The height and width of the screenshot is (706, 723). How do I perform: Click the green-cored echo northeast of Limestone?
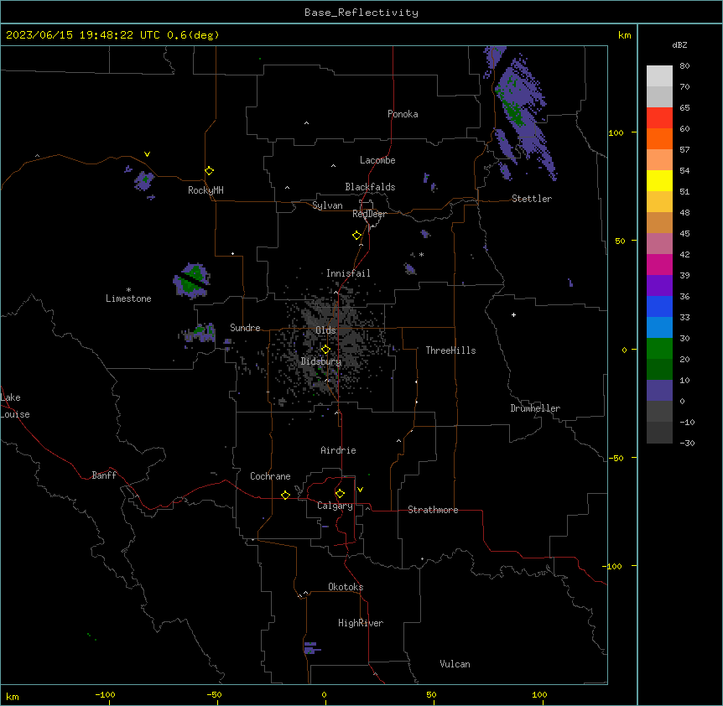tap(192, 281)
